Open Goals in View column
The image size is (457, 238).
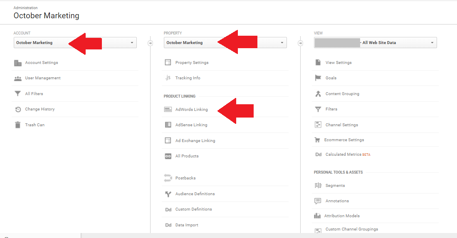tap(331, 78)
